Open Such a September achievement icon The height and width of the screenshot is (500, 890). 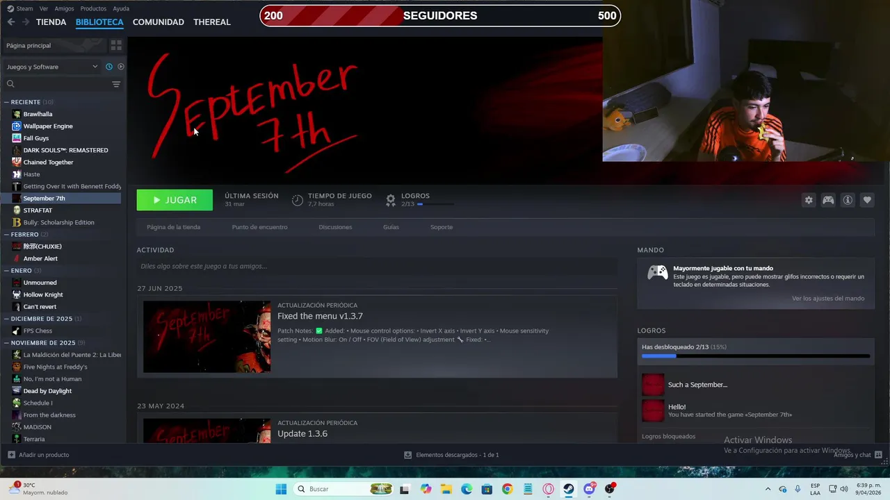click(653, 385)
